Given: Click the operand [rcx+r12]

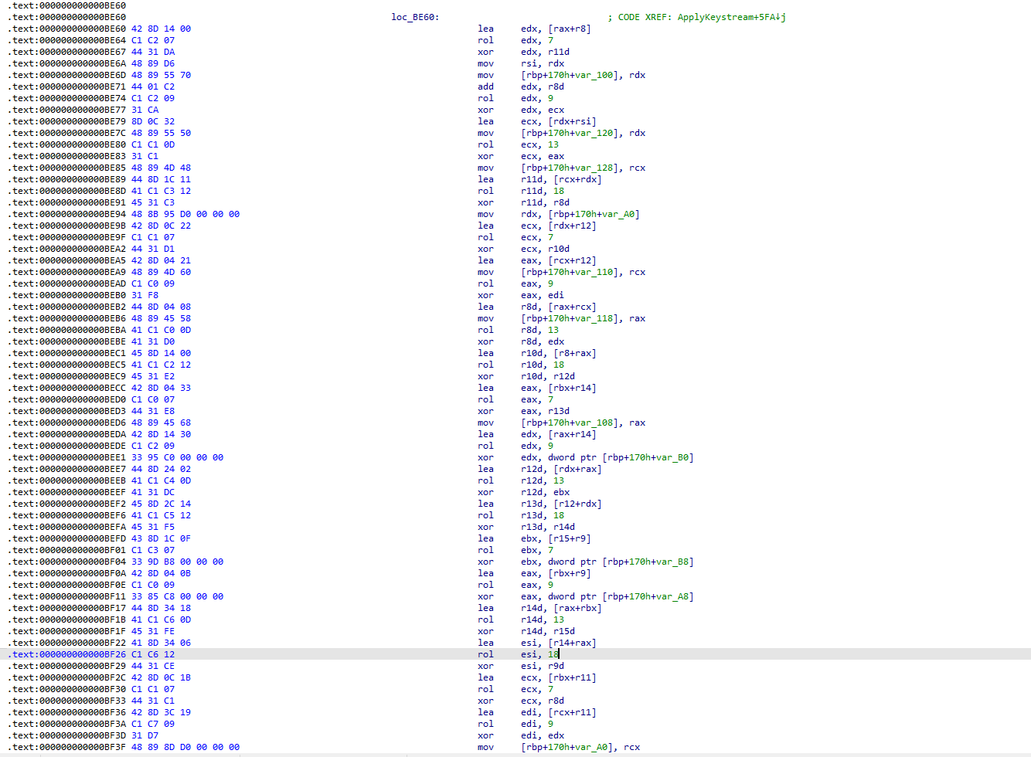Looking at the screenshot, I should point(572,260).
